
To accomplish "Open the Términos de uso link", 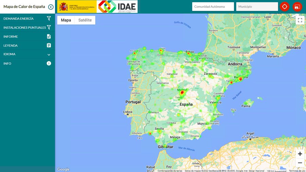I will (x=297, y=171).
